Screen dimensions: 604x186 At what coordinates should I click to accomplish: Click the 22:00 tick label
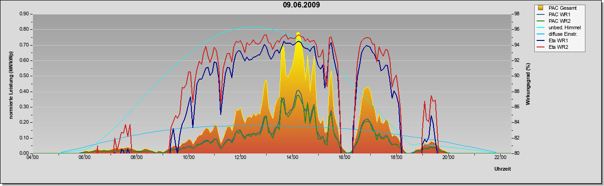pyautogui.click(x=499, y=159)
